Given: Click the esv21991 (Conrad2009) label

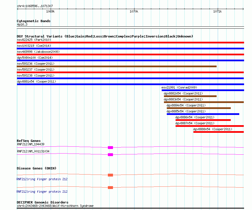Looking at the screenshot, I should 179,87.
